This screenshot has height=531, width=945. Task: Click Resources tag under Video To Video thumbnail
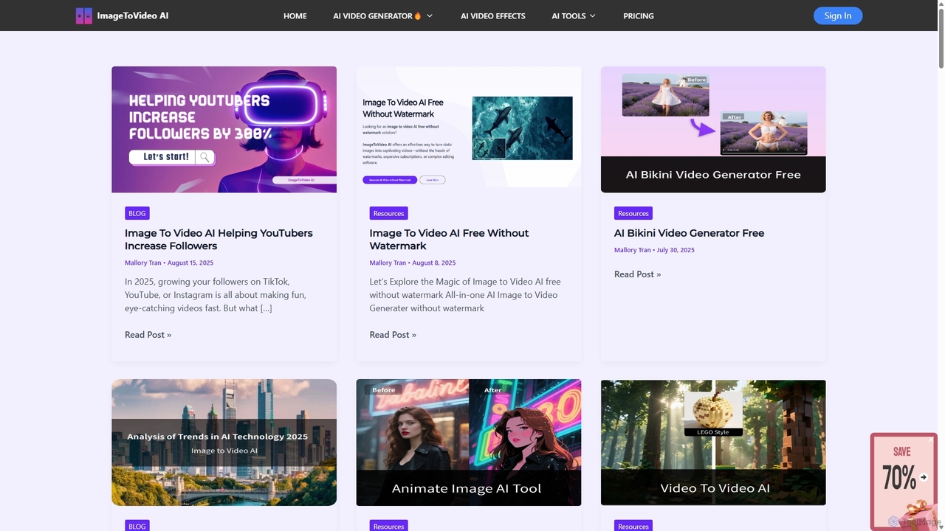(633, 526)
